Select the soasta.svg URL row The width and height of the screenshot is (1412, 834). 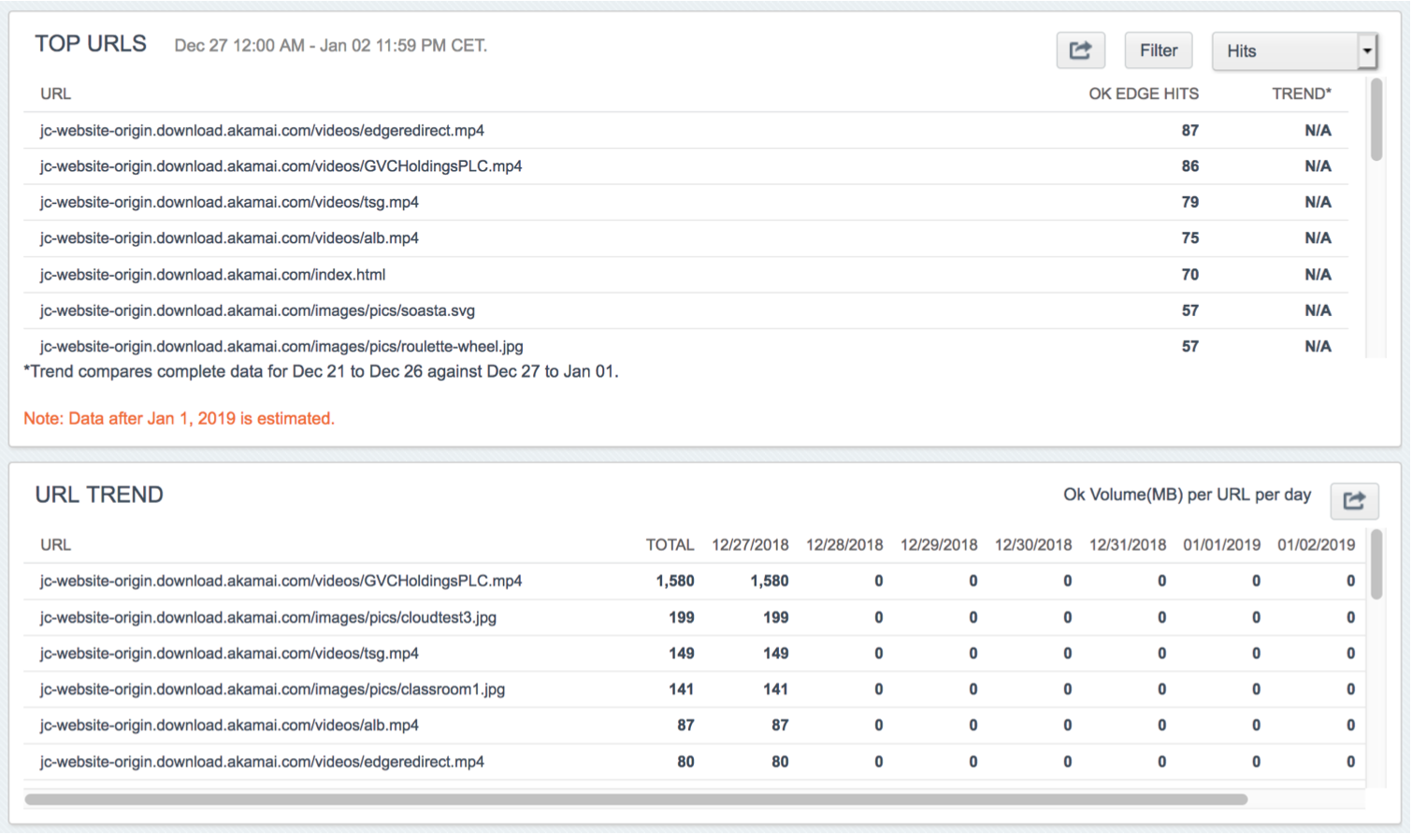tap(686, 310)
